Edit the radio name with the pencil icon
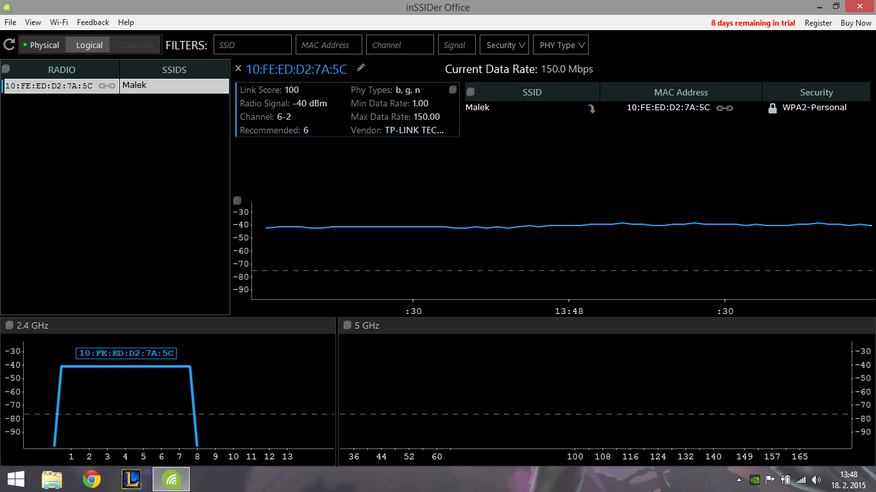The image size is (876, 492). point(361,68)
